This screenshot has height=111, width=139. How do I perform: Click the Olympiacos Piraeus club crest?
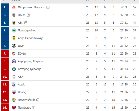point(14,7)
